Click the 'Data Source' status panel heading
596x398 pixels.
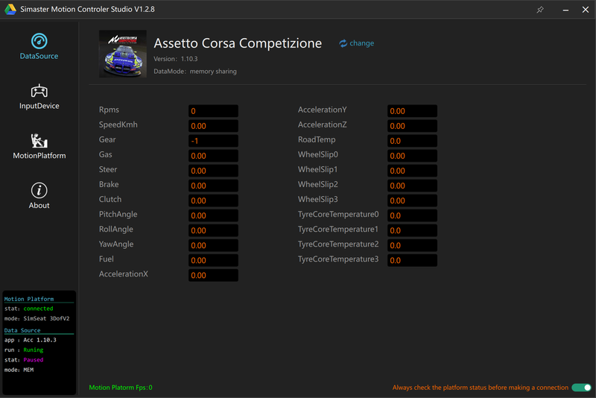[22, 330]
